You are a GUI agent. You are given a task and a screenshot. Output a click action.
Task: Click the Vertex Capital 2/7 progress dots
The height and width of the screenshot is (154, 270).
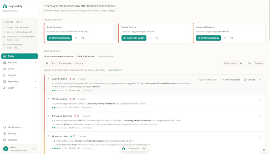[x=57, y=107]
